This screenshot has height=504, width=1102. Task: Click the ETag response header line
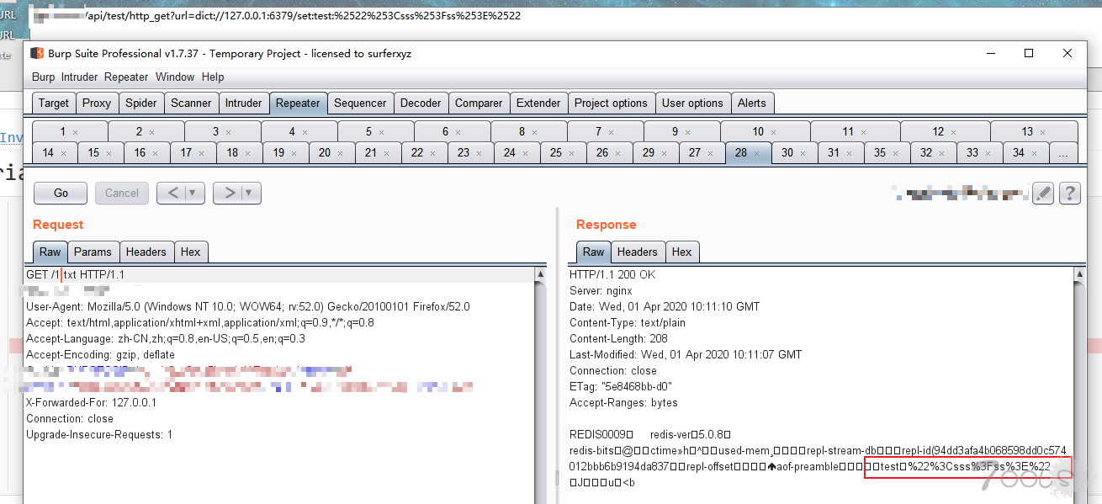coord(621,387)
